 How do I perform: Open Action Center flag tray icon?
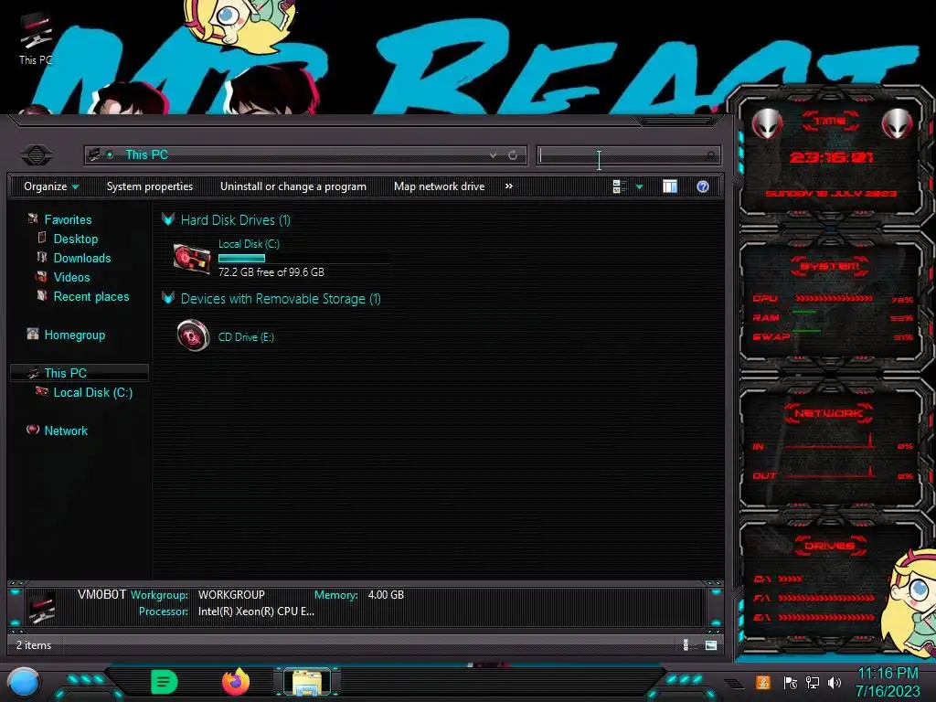(791, 682)
